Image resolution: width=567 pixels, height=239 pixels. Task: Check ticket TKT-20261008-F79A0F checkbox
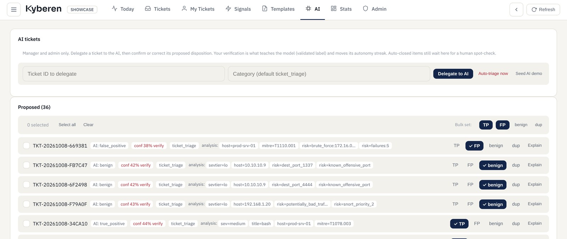(26, 204)
